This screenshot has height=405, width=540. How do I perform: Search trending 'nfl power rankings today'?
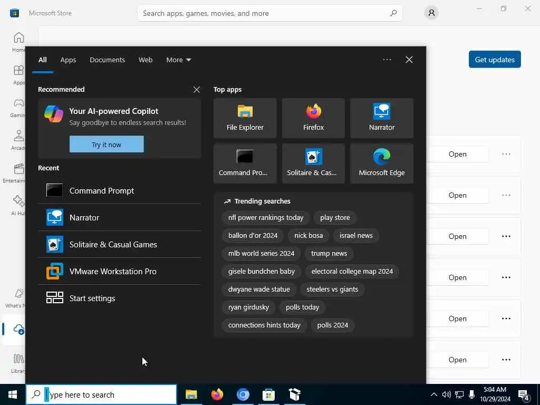click(x=266, y=218)
